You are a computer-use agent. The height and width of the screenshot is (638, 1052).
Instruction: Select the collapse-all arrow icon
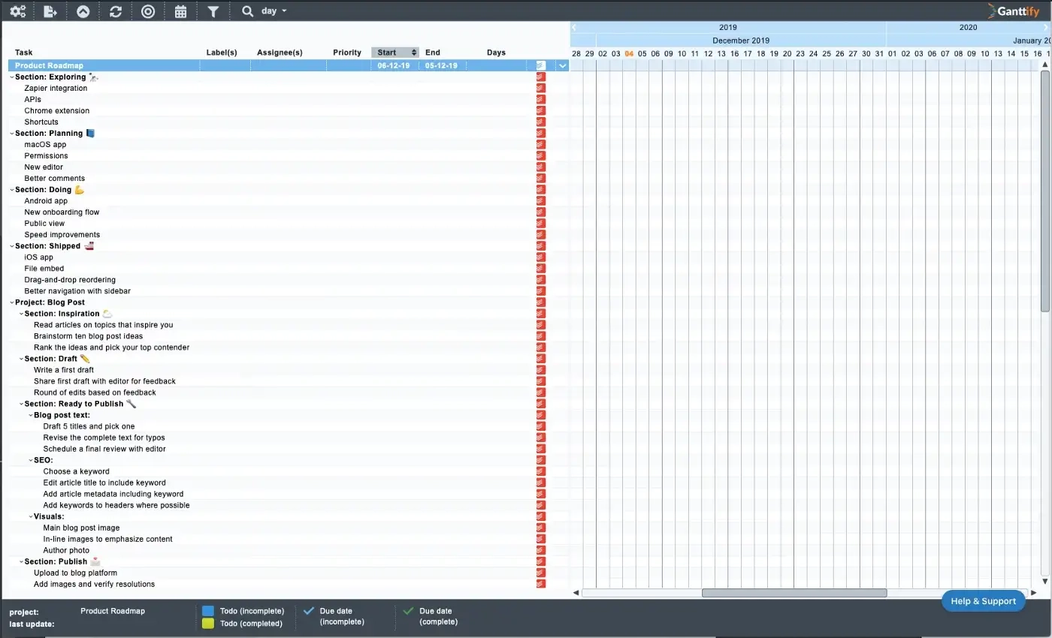coord(83,11)
